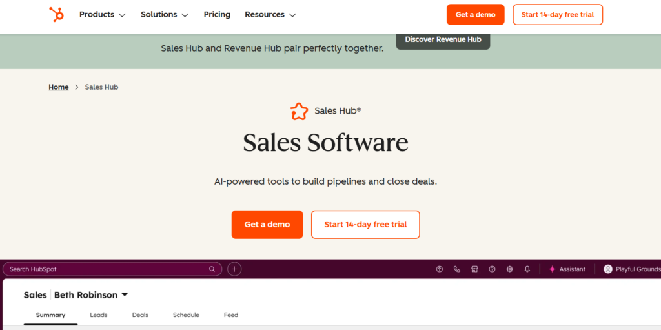
Task: Expand the Solutions menu
Action: click(x=165, y=15)
